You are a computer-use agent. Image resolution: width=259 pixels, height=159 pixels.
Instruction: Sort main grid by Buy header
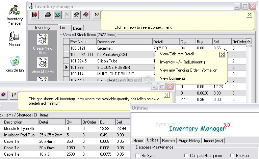point(204,42)
